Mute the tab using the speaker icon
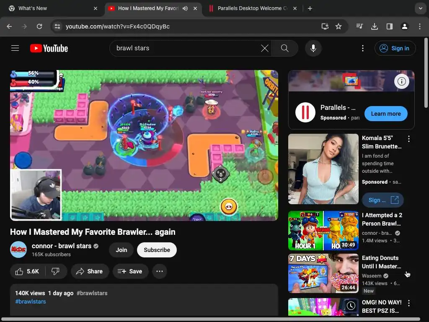The width and height of the screenshot is (429, 322). pyautogui.click(x=185, y=8)
